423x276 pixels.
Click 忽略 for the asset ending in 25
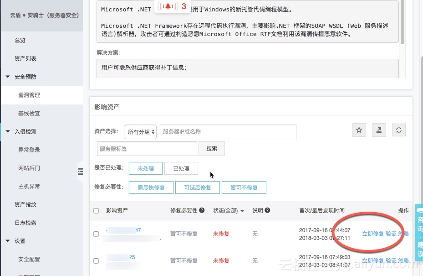[x=403, y=260]
